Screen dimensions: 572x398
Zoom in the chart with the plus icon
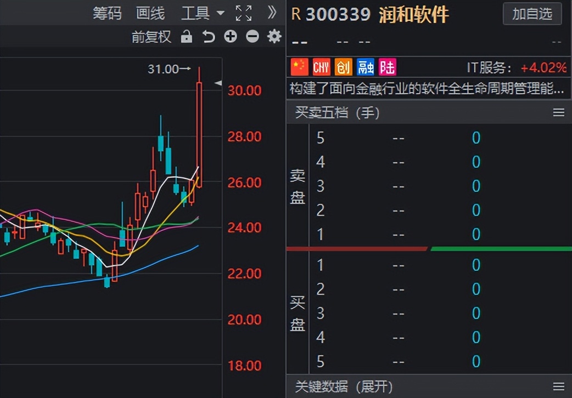pyautogui.click(x=230, y=37)
